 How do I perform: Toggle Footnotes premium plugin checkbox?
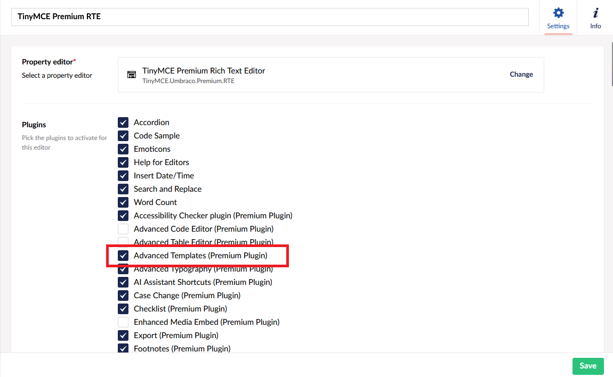[123, 348]
